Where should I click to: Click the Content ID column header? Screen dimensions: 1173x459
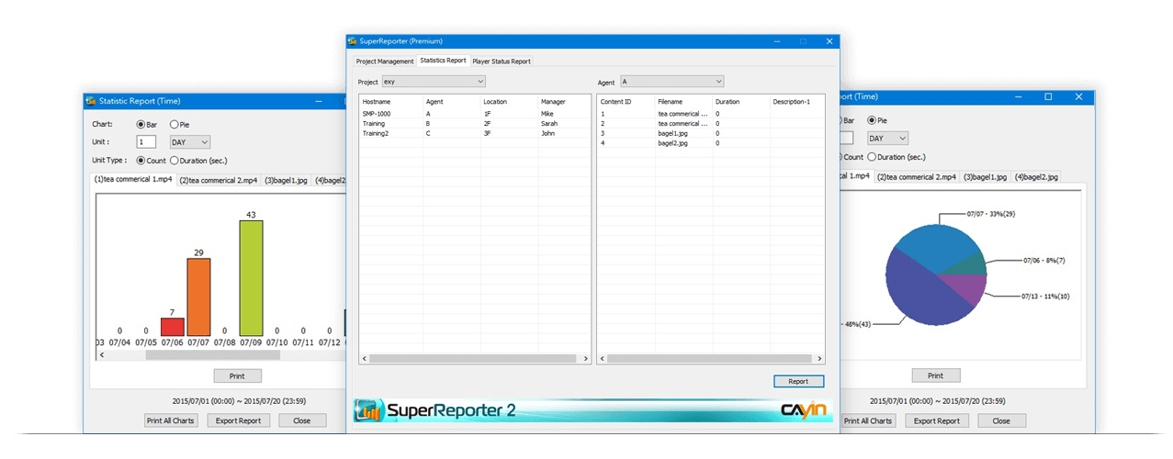(x=626, y=102)
